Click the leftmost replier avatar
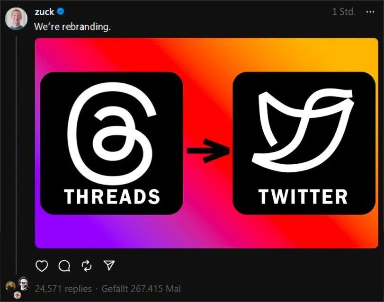Screen dimensions: 384x302 click(x=10, y=286)
